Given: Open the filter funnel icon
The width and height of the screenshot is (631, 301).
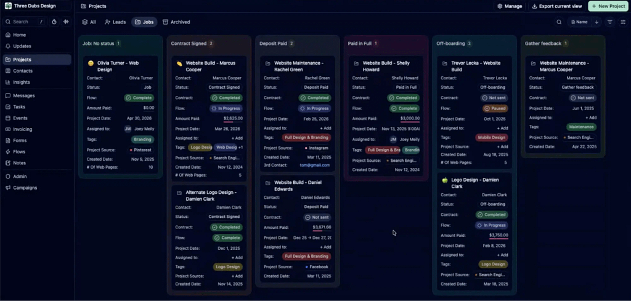Looking at the screenshot, I should click(609, 22).
